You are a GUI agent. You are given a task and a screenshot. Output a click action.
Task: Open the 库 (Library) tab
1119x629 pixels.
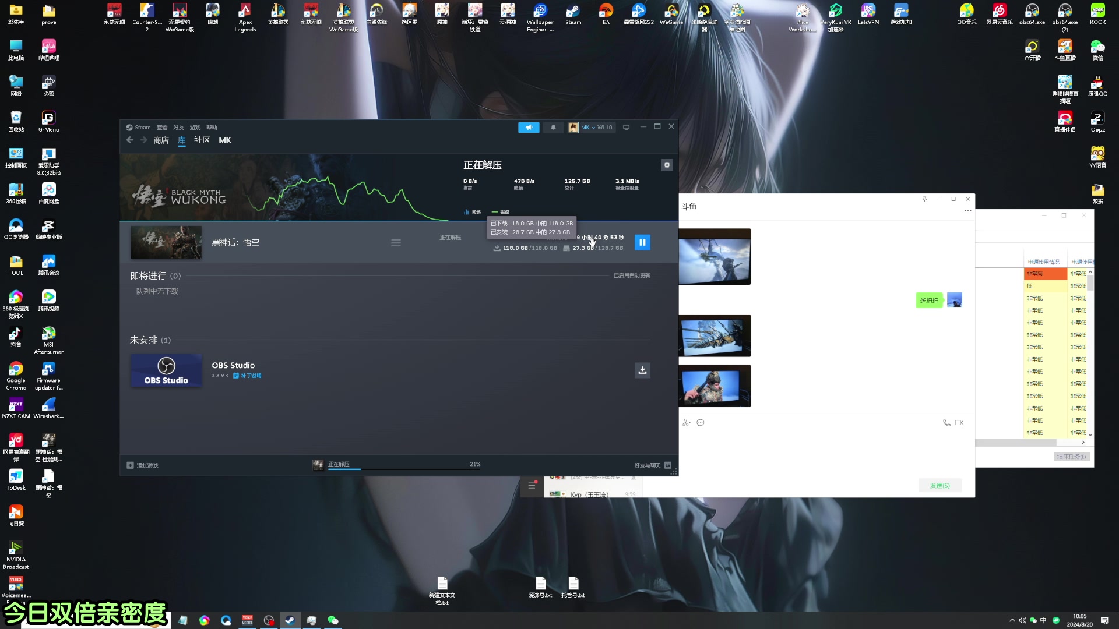coord(182,140)
